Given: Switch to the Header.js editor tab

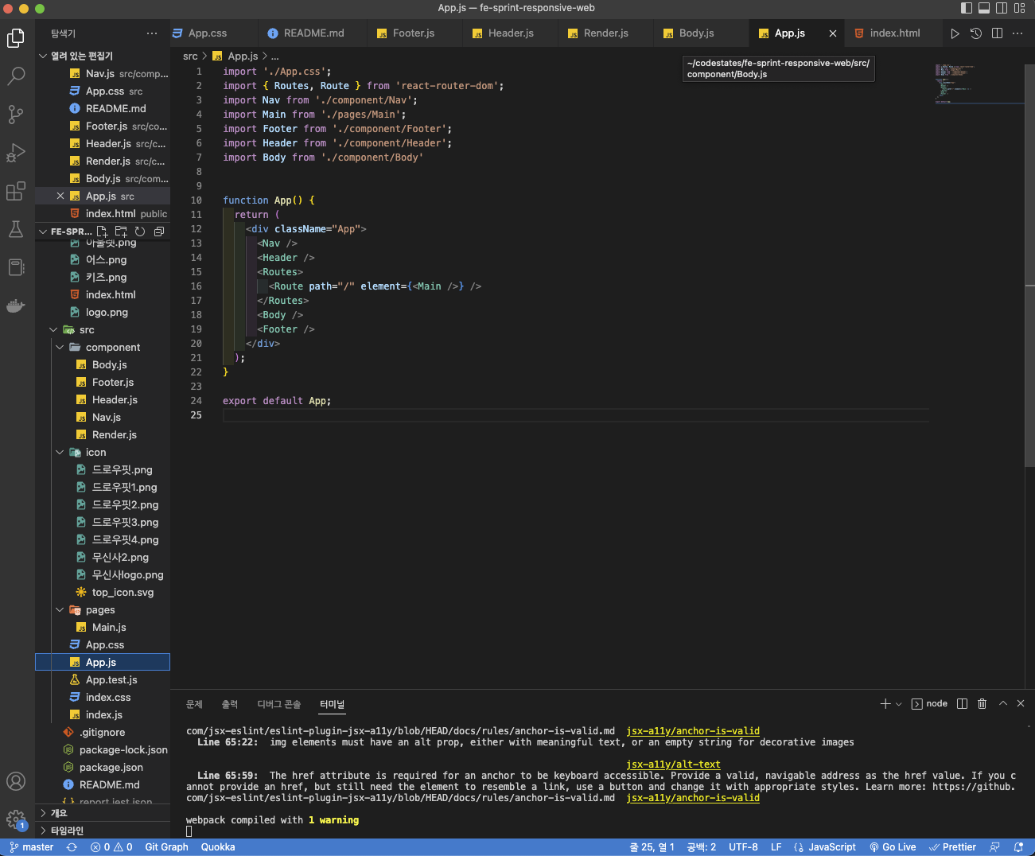Looking at the screenshot, I should click(x=511, y=33).
